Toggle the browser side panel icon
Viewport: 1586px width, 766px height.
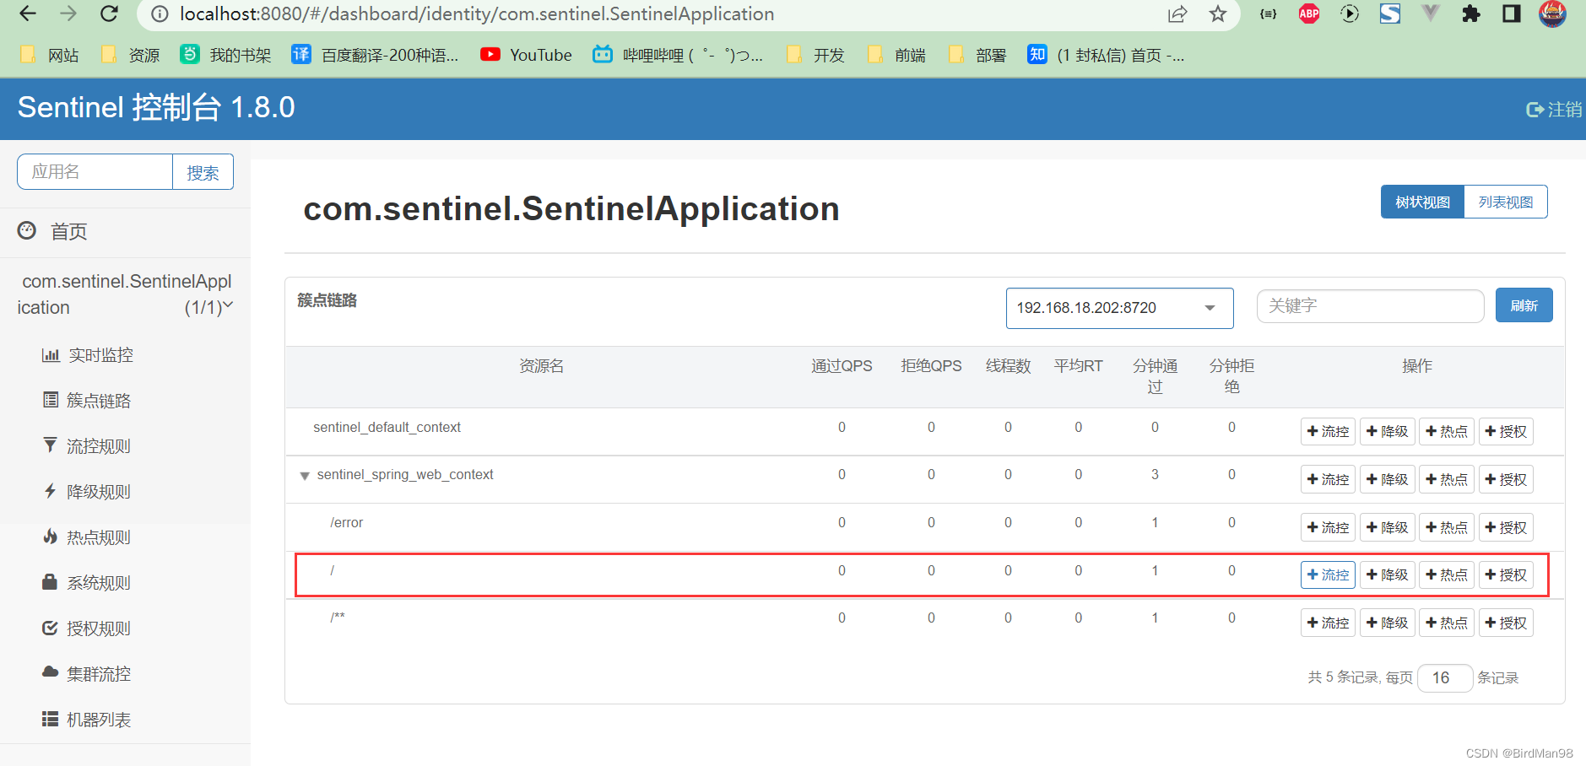[x=1512, y=13]
